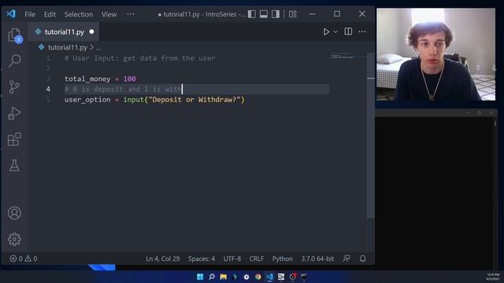Open the Accounts menu icon
Viewport: 504px width, 283px height.
(x=14, y=213)
